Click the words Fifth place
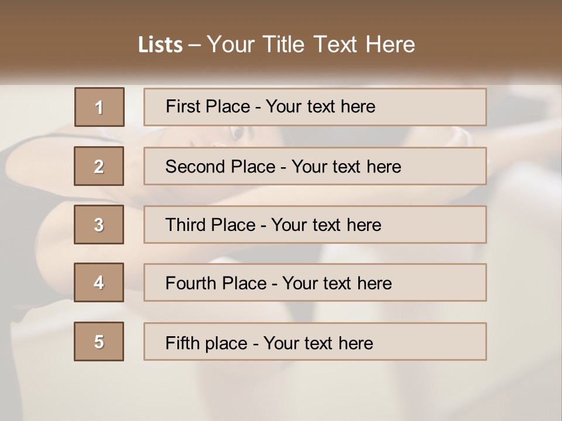The image size is (562, 421). pos(207,343)
